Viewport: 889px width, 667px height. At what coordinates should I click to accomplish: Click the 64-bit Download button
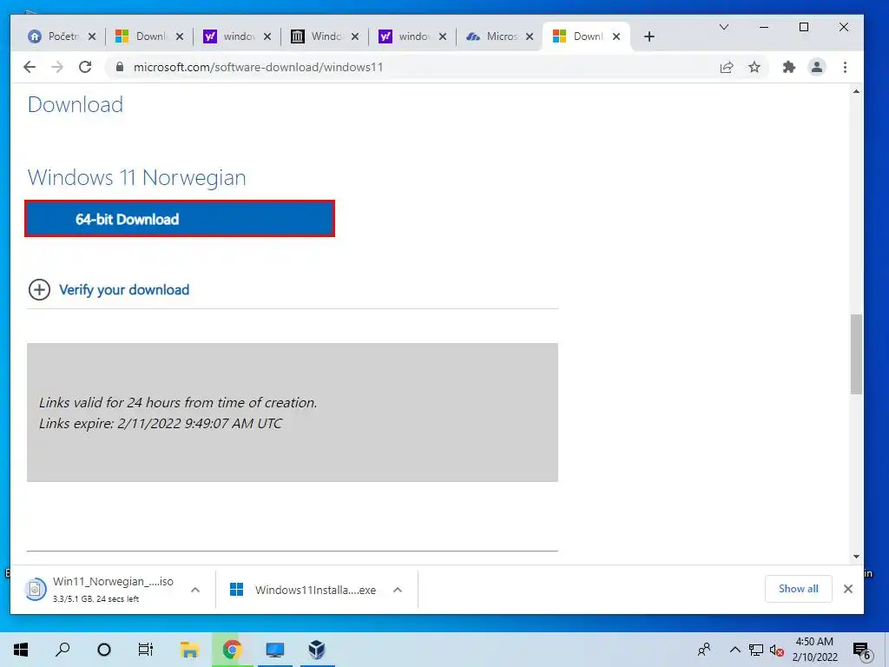[180, 219]
